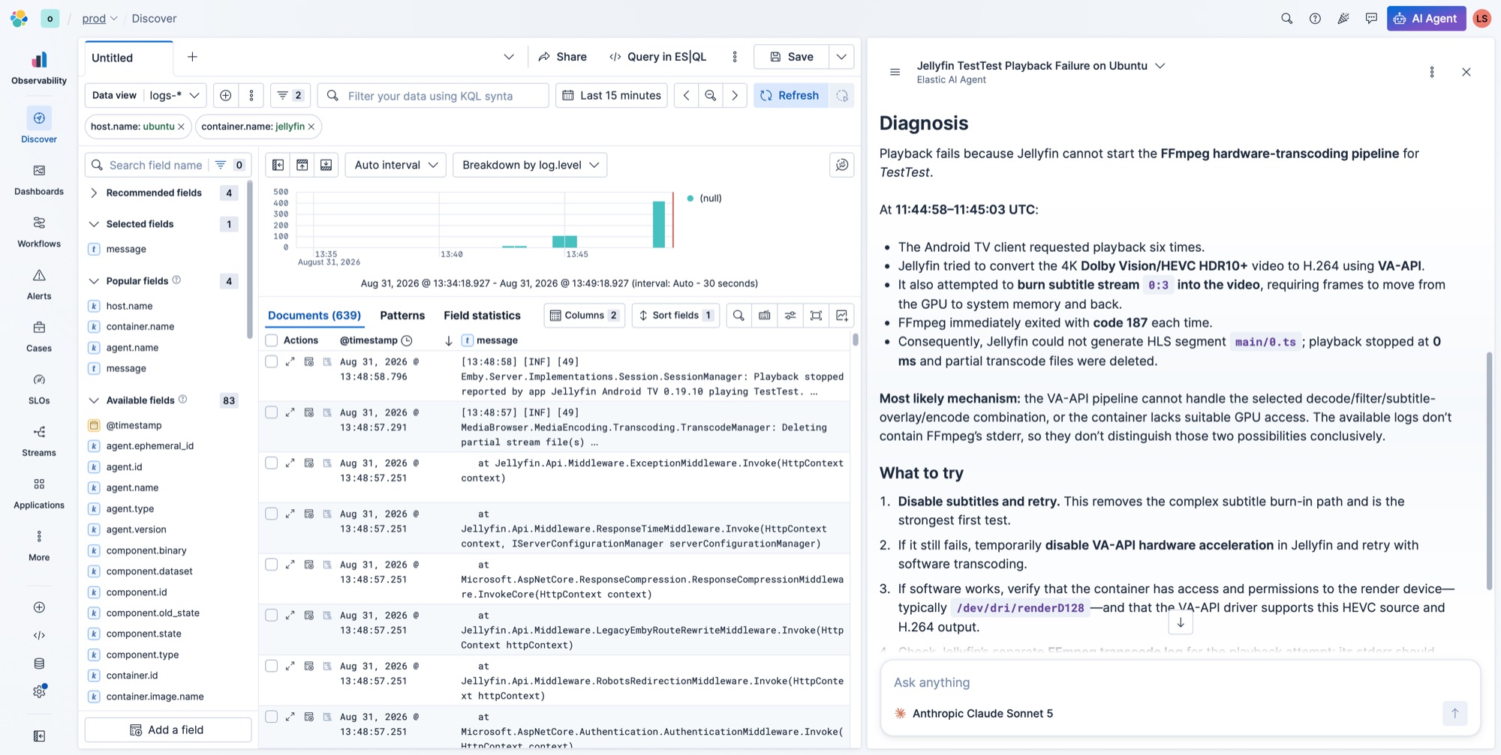The image size is (1501, 755).
Task: Select the ResponseCompressionMiddleware row checkbox
Action: tap(272, 565)
